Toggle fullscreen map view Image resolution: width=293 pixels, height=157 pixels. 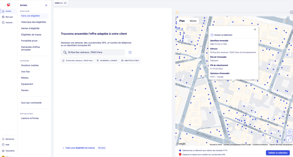click(x=289, y=139)
